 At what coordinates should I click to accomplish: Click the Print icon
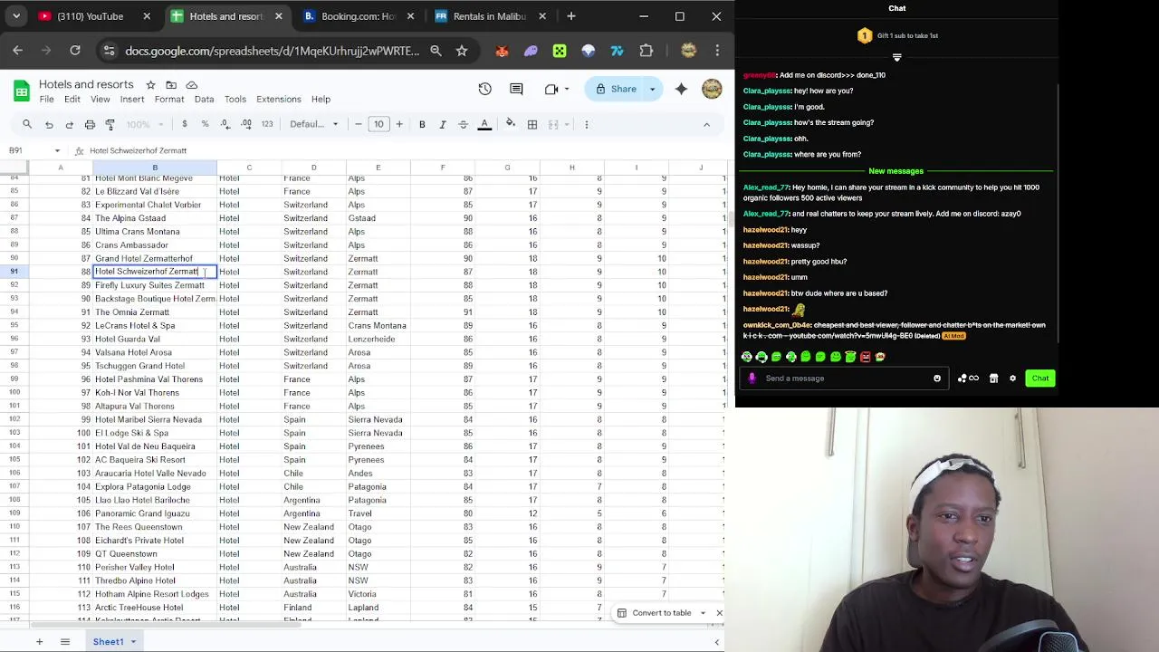[x=90, y=124]
